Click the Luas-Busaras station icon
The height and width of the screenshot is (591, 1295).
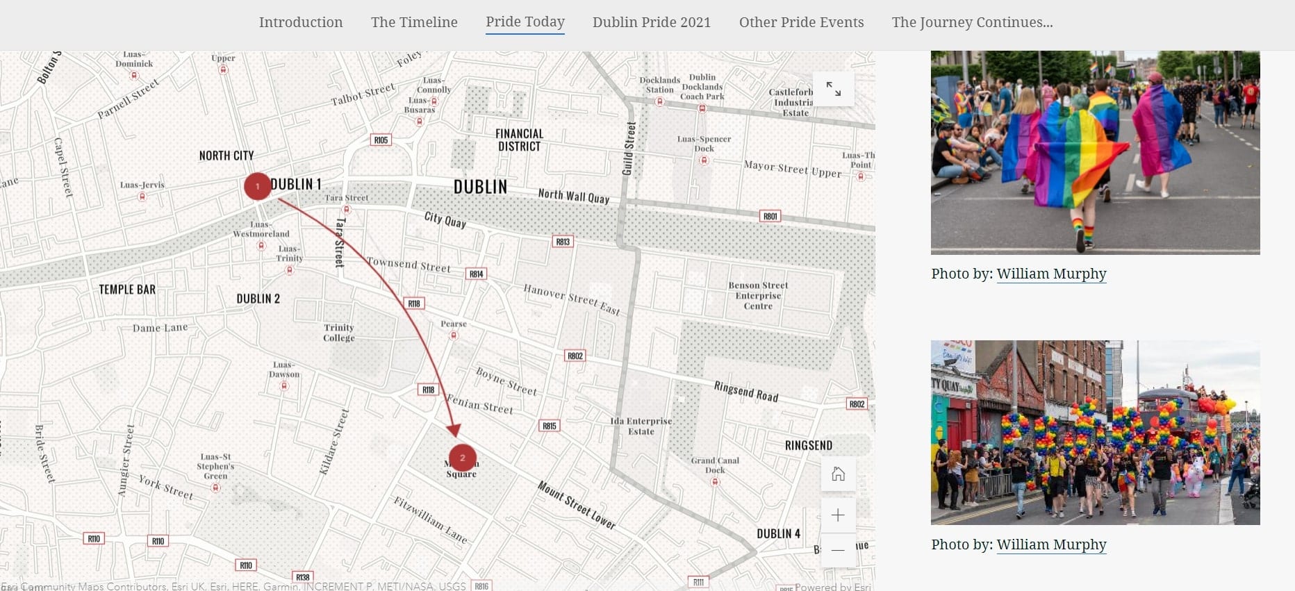420,121
